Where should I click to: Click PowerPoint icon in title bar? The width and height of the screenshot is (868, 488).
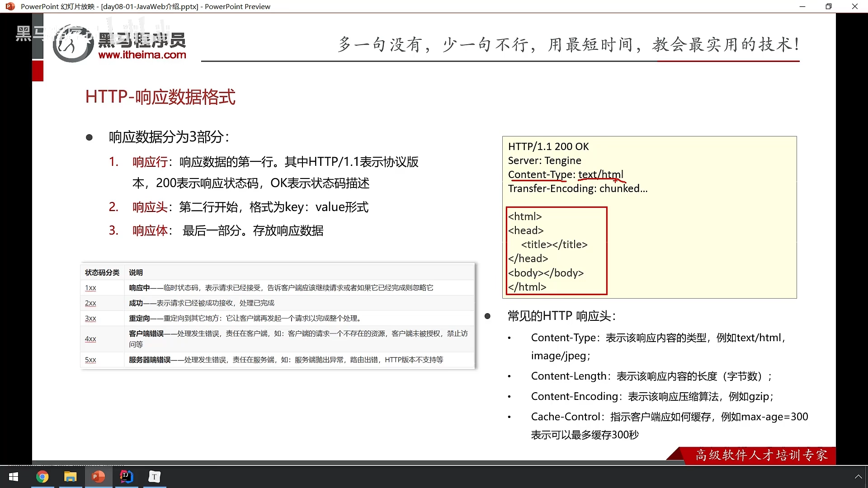click(x=10, y=6)
